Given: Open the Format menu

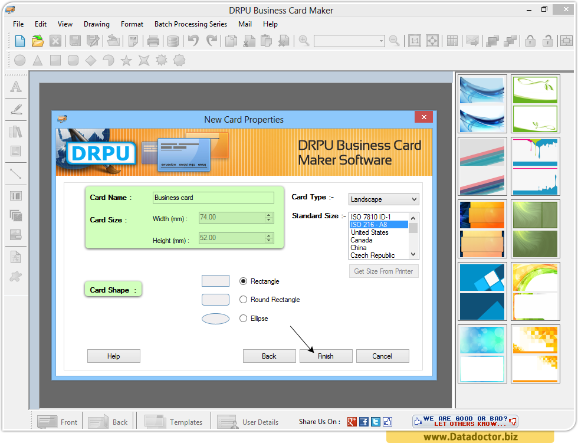Looking at the screenshot, I should pyautogui.click(x=132, y=24).
